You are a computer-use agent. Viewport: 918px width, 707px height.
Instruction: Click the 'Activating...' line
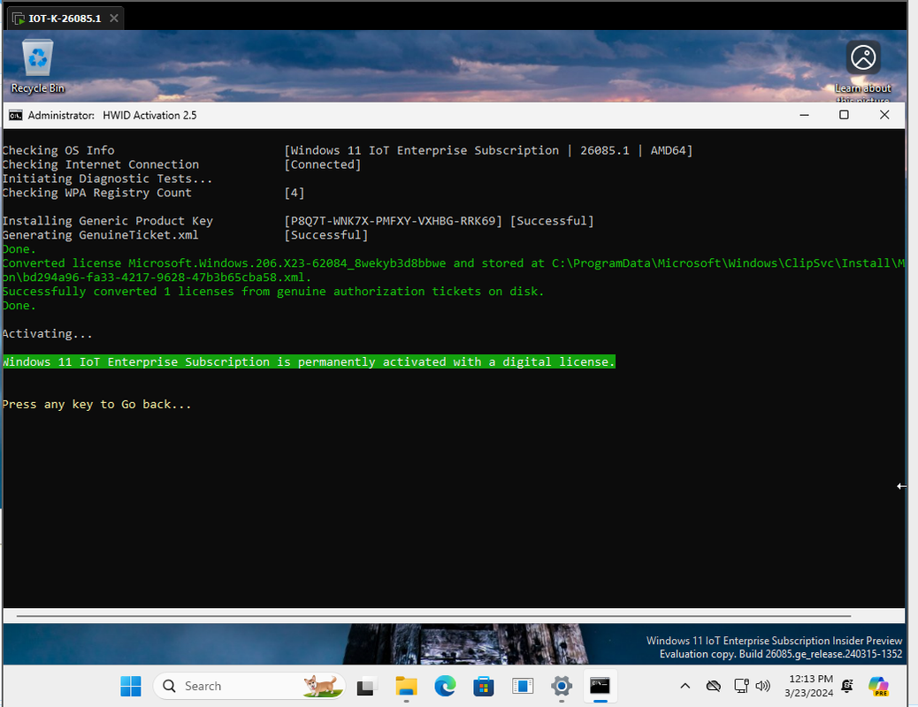48,333
